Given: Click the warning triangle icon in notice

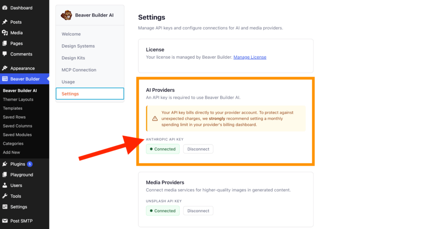Looking at the screenshot, I should click(x=155, y=118).
